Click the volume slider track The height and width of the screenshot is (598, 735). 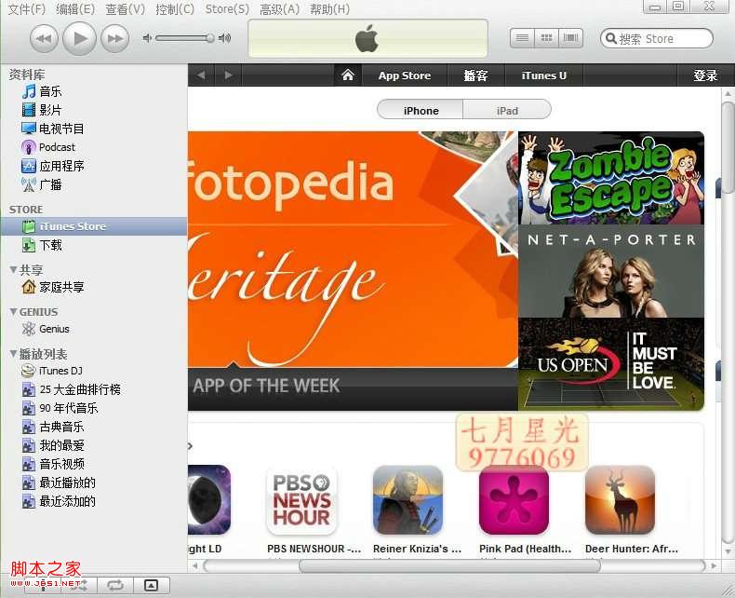point(184,38)
